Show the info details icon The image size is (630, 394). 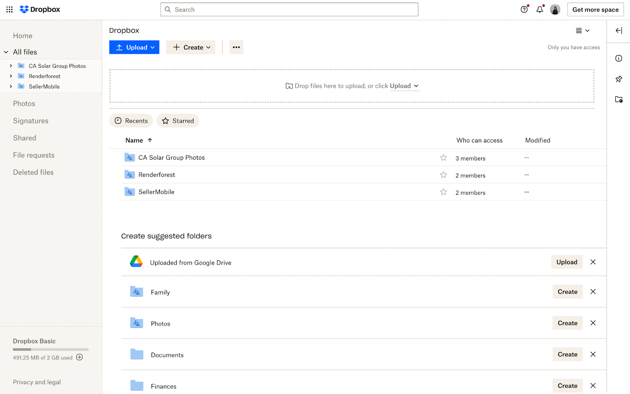pyautogui.click(x=619, y=58)
